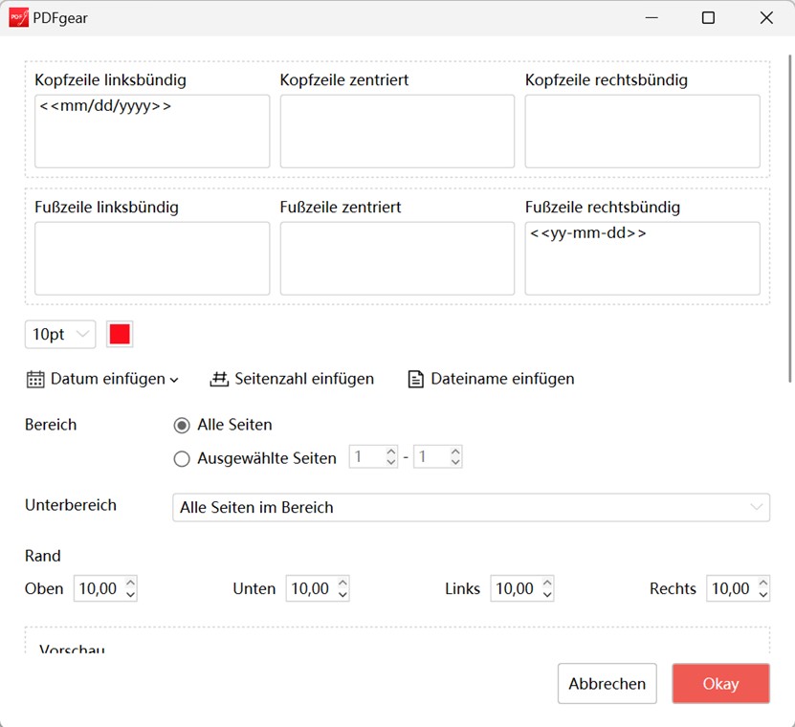Click the Seitenzahl einfügen hash icon
Viewport: 795px width, 727px height.
[219, 379]
